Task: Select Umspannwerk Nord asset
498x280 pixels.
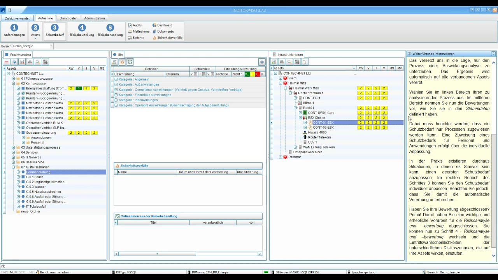Action: 308,152
